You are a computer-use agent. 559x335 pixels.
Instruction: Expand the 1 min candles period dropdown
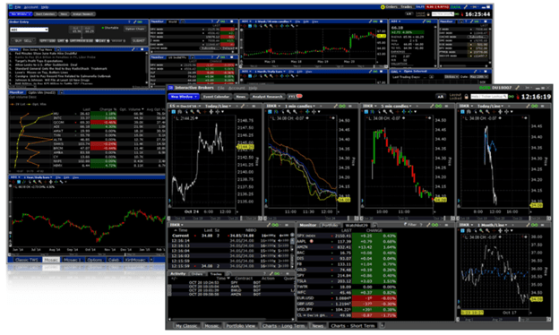pyautogui.click(x=298, y=107)
